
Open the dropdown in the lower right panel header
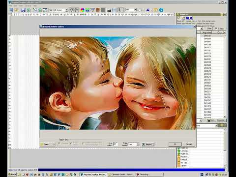click(216, 125)
